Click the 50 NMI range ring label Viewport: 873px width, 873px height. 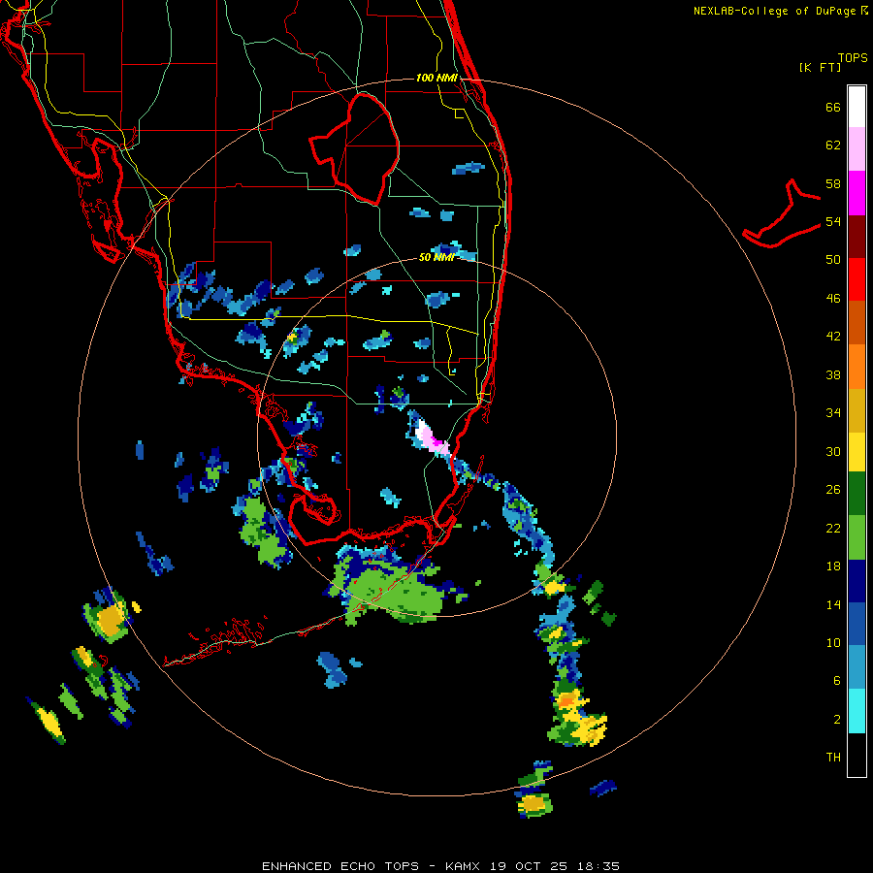pyautogui.click(x=436, y=257)
